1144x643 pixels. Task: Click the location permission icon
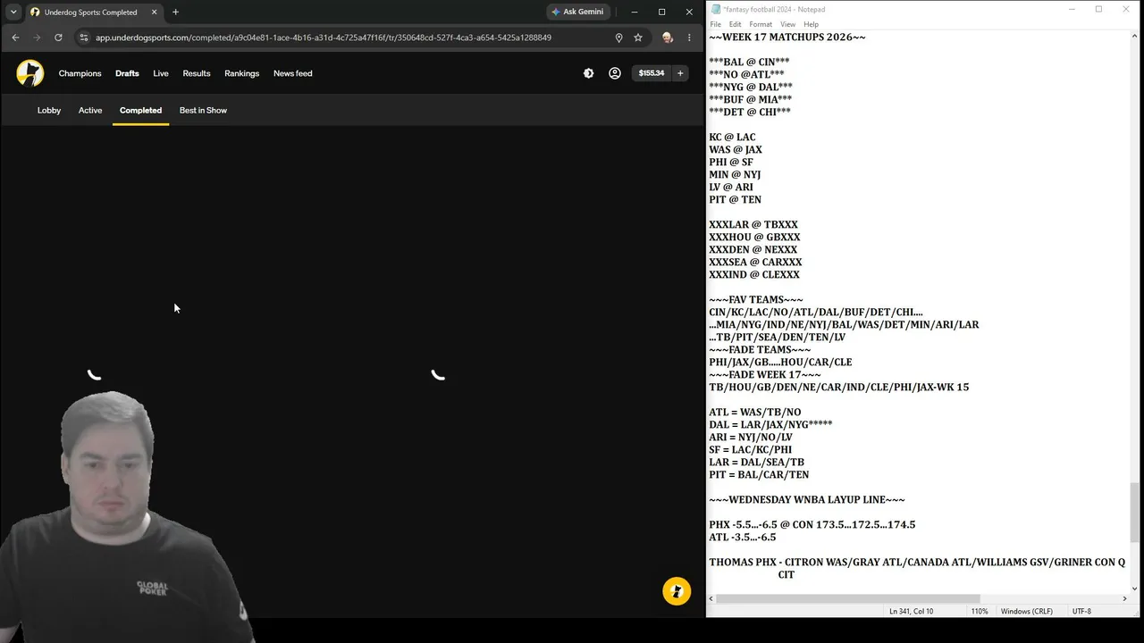tap(618, 38)
